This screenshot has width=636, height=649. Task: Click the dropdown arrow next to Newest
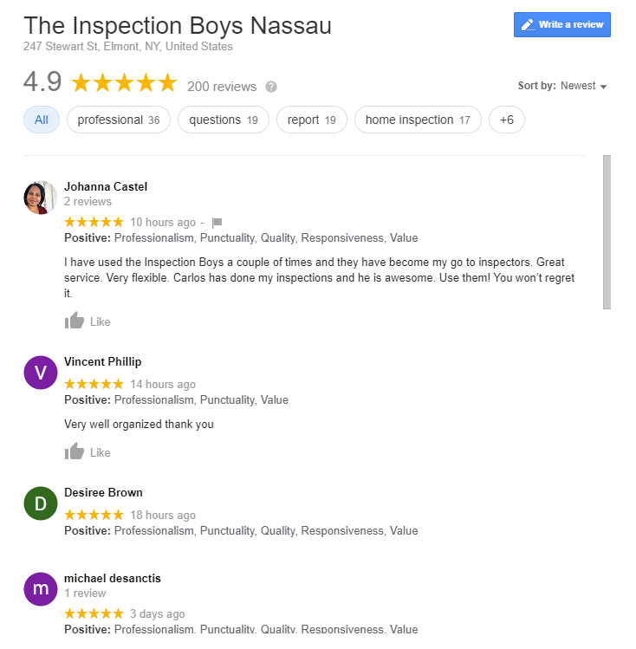(x=603, y=87)
